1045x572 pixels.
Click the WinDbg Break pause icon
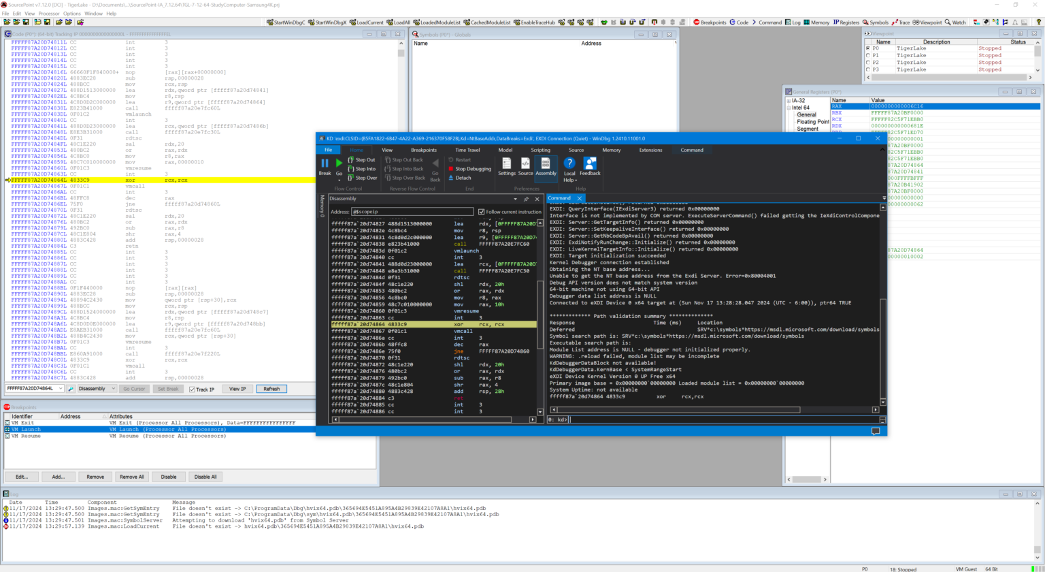pyautogui.click(x=325, y=163)
